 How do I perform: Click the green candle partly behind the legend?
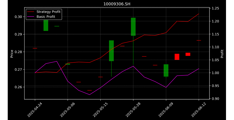click(x=46, y=25)
